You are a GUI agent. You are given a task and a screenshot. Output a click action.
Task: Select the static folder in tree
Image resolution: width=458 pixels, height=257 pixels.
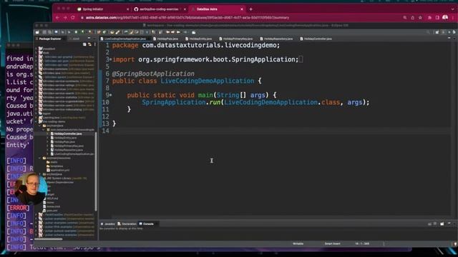pos(52,162)
